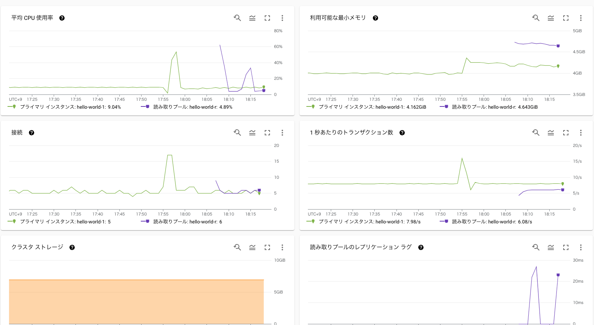Image resolution: width=594 pixels, height=325 pixels.
Task: Reset zoom on クラスタ ストレージ chart
Action: click(x=237, y=247)
